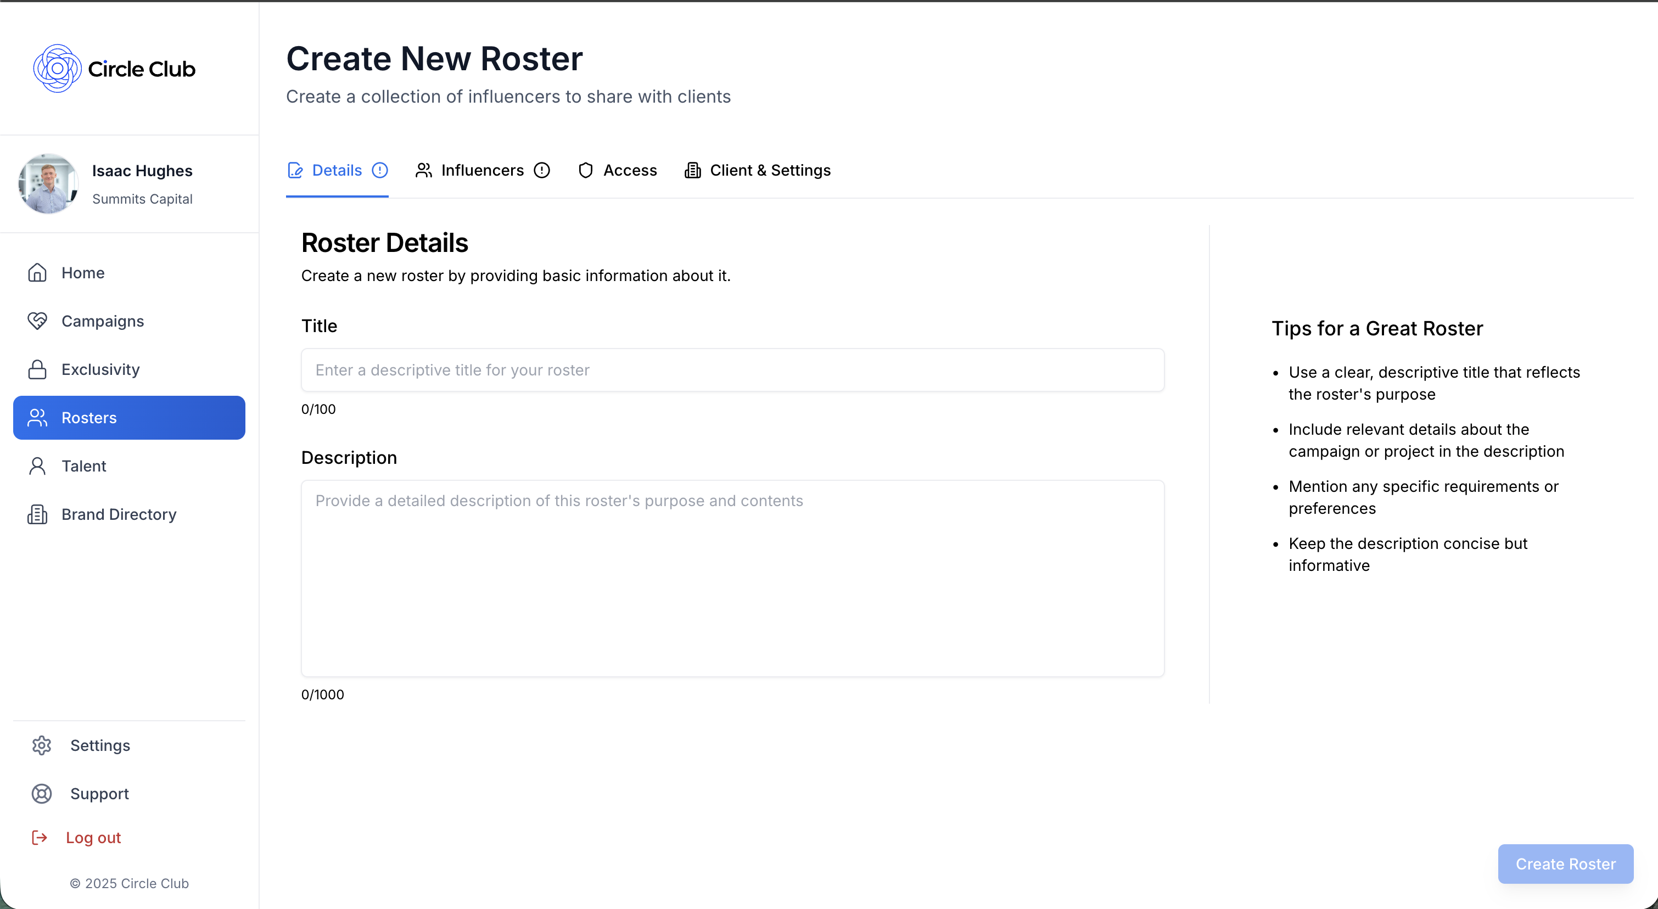Click the Talent person icon
1658x909 pixels.
point(37,466)
